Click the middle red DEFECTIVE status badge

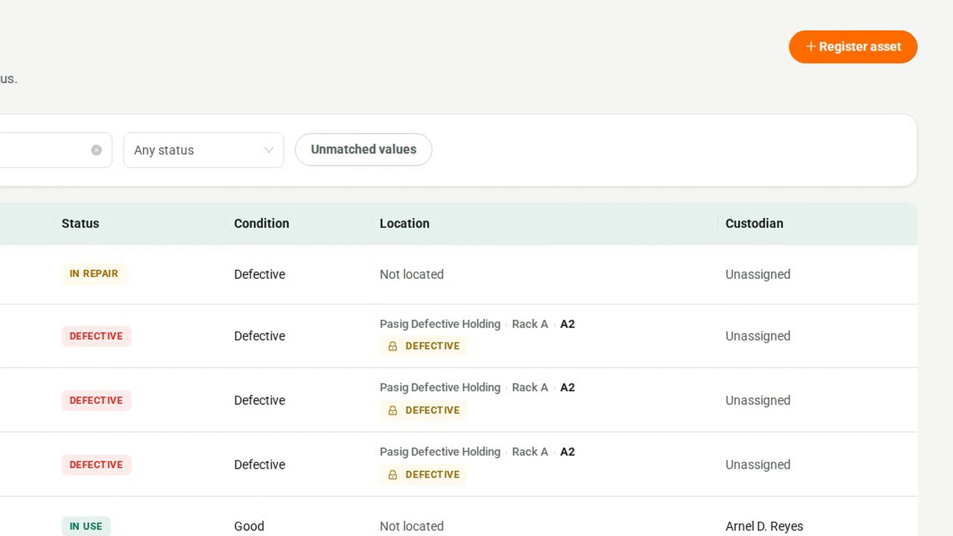click(96, 401)
